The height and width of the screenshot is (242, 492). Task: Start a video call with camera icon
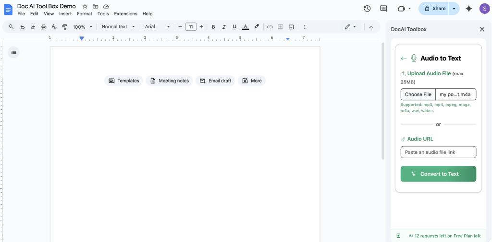[402, 9]
